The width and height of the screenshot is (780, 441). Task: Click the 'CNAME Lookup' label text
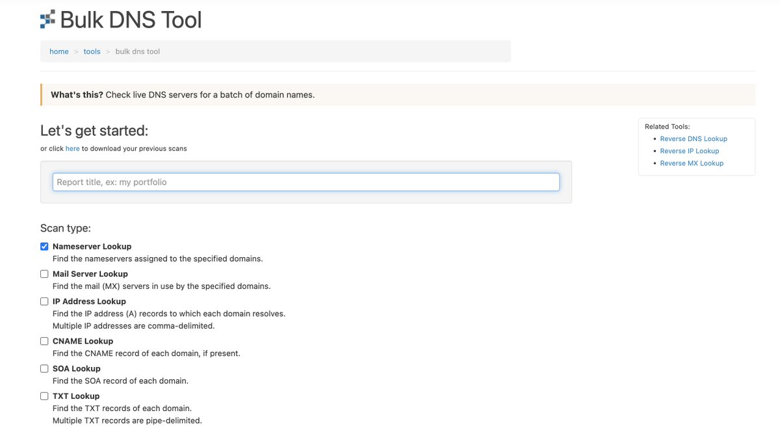pyautogui.click(x=83, y=341)
